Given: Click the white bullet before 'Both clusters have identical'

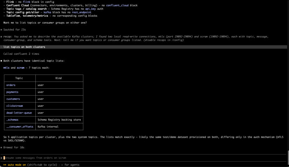Looking at the screenshot, I should 1,61.
